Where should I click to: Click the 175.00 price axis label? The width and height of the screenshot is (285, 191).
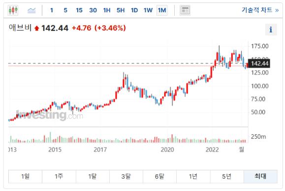(259, 46)
